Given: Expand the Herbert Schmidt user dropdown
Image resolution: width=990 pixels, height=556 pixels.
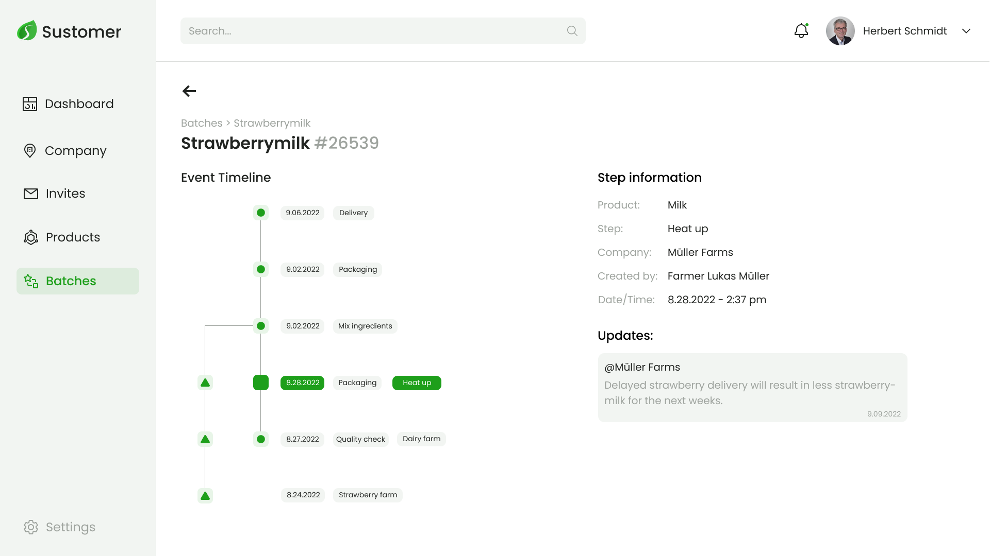Looking at the screenshot, I should (966, 31).
